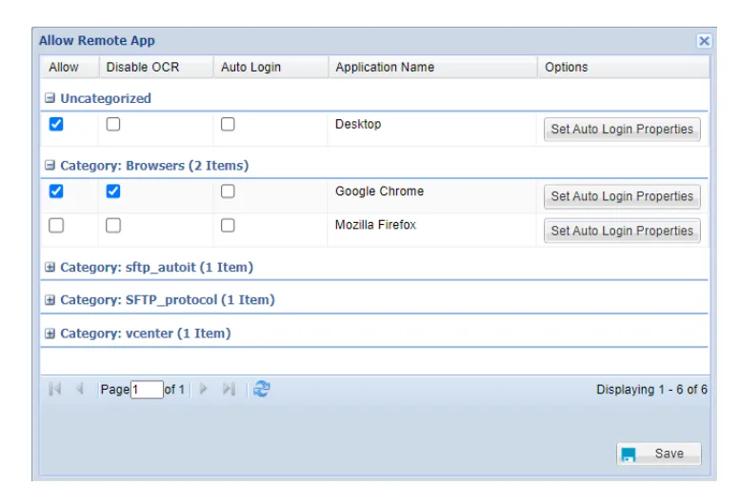Save the remote app settings
Screen dimensions: 740x486
658,454
